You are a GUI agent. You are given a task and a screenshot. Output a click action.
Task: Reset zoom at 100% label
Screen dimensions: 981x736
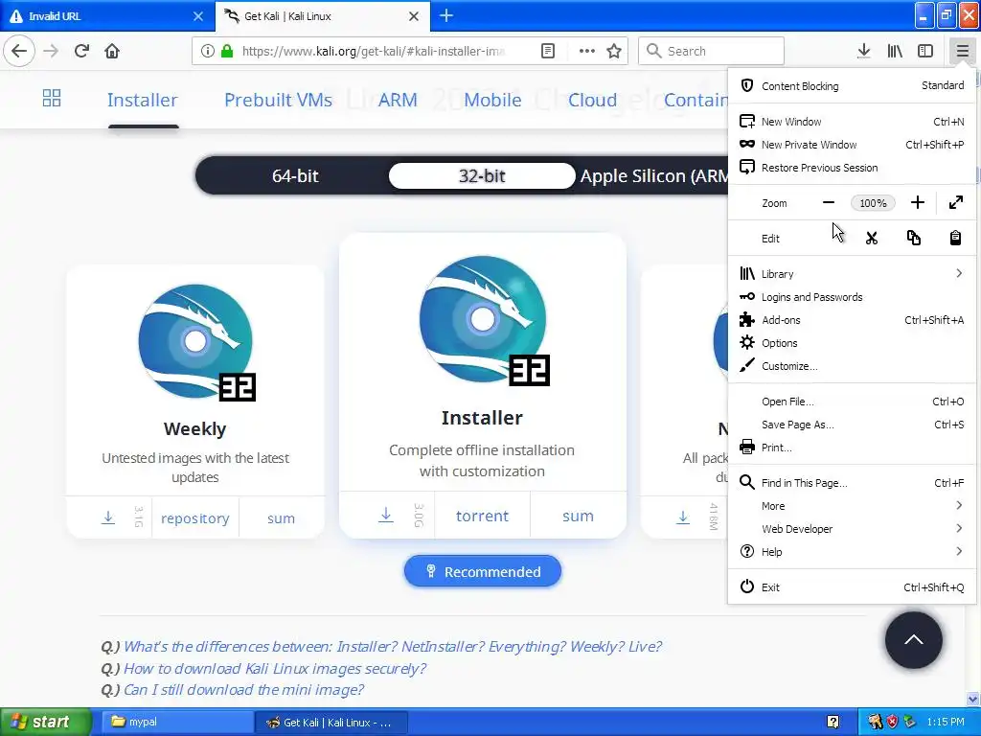click(x=873, y=203)
